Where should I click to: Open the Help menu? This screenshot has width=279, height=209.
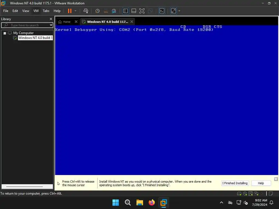click(x=57, y=11)
